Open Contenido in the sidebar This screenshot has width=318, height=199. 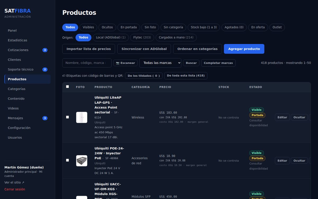point(27,99)
